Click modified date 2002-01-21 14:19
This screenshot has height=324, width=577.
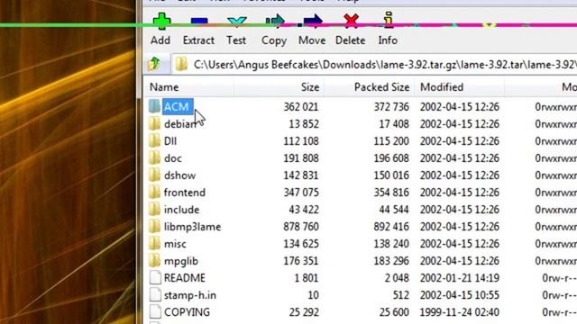click(x=460, y=278)
